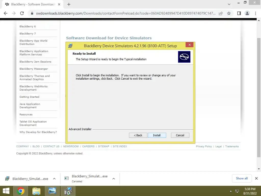View site security lock info

click(32, 13)
